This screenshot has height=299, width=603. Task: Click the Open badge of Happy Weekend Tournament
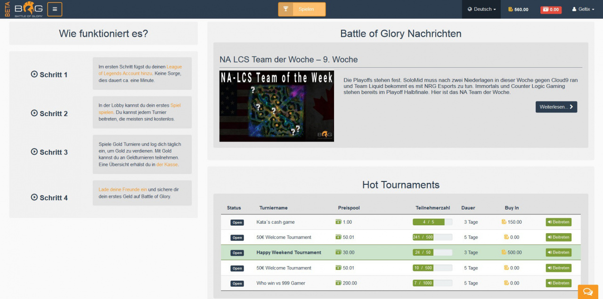[x=237, y=253]
